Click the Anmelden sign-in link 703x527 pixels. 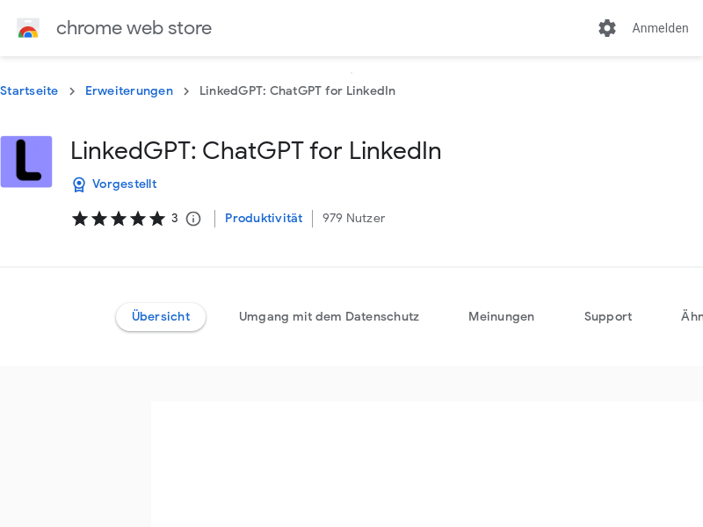tap(660, 28)
